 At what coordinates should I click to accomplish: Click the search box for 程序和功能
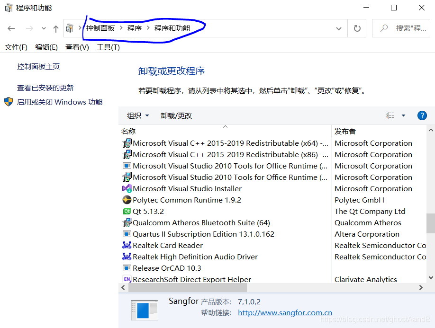point(401,28)
